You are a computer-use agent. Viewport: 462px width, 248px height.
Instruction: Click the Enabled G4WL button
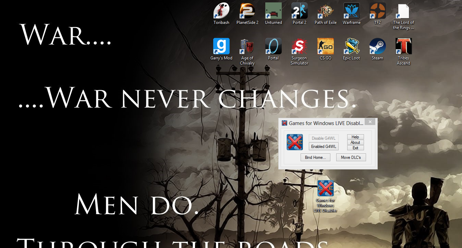(324, 147)
